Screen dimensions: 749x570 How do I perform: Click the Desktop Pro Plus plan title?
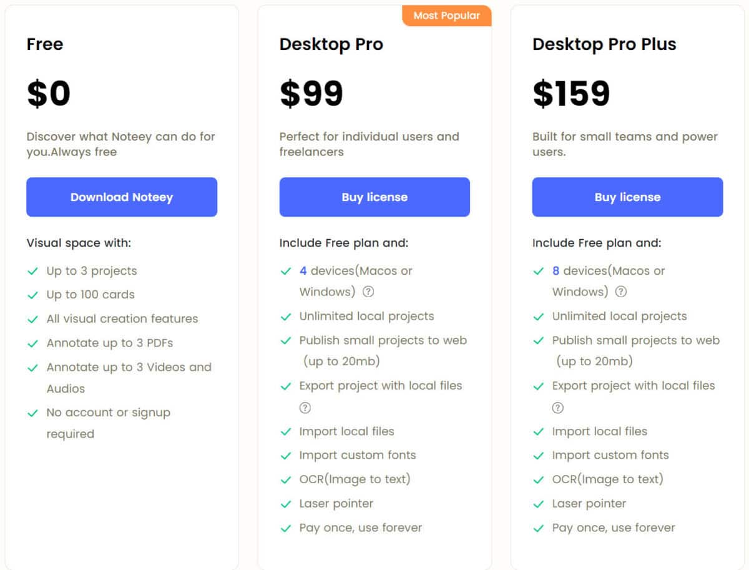click(x=604, y=44)
